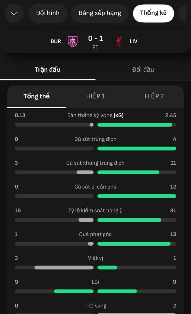Tap the Liverpool club crest

[x=119, y=42]
